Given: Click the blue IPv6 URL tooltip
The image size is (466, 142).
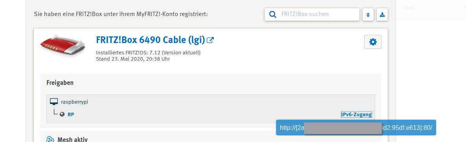Looking at the screenshot, I should (x=356, y=128).
